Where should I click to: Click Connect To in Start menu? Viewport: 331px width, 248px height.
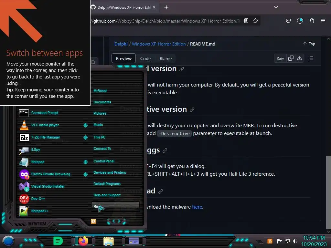[x=102, y=149]
